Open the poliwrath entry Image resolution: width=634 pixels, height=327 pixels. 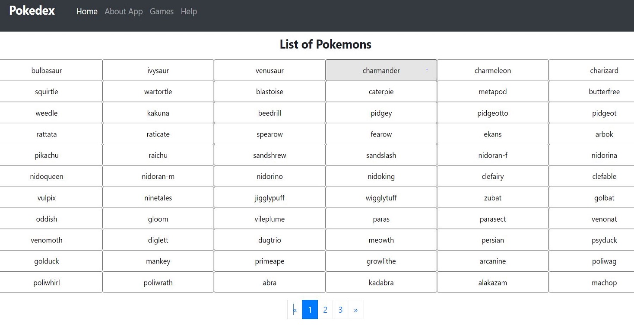[x=158, y=282]
